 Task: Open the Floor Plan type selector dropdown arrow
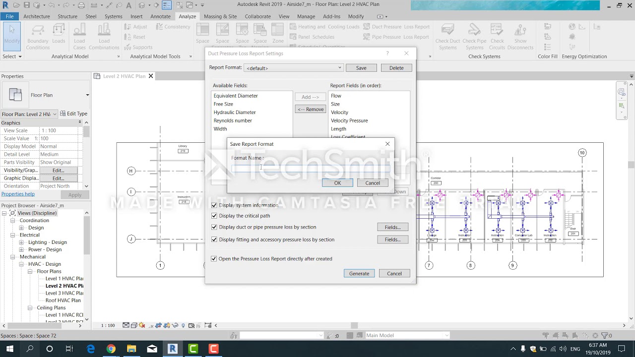click(x=87, y=95)
